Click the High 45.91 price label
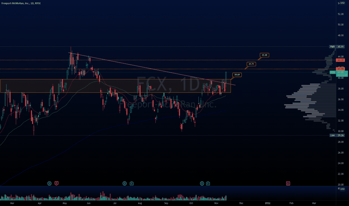 [337, 47]
